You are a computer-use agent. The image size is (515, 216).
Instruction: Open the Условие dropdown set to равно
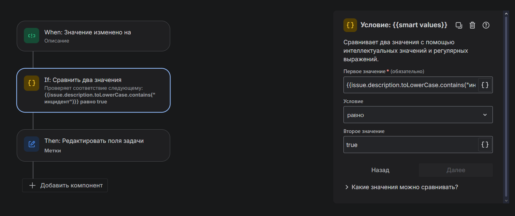point(413,115)
